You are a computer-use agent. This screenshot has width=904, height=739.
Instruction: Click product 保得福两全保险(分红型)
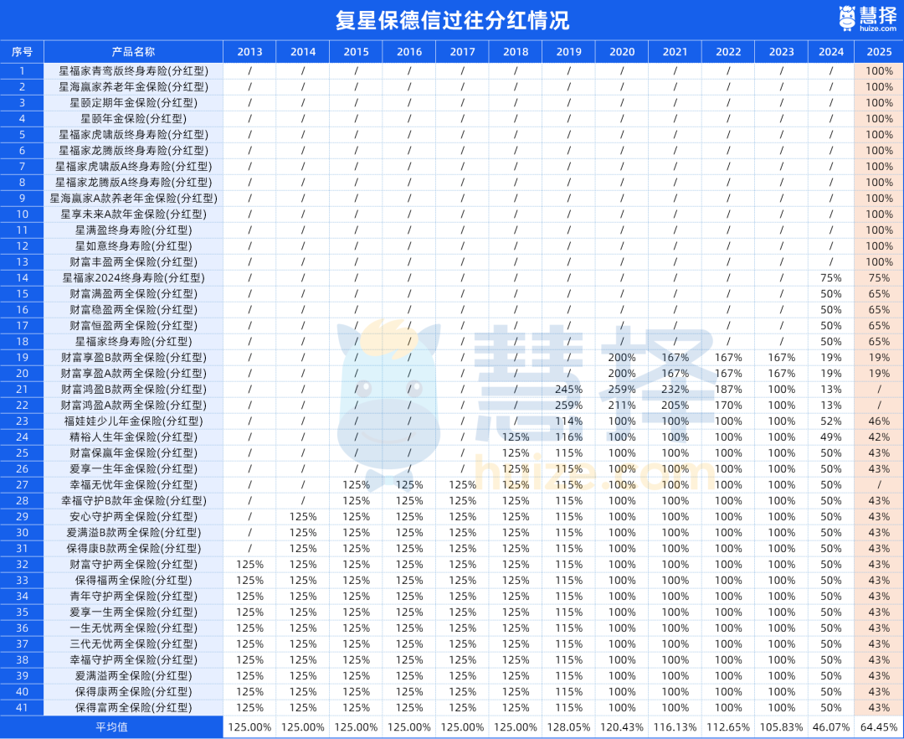133,581
